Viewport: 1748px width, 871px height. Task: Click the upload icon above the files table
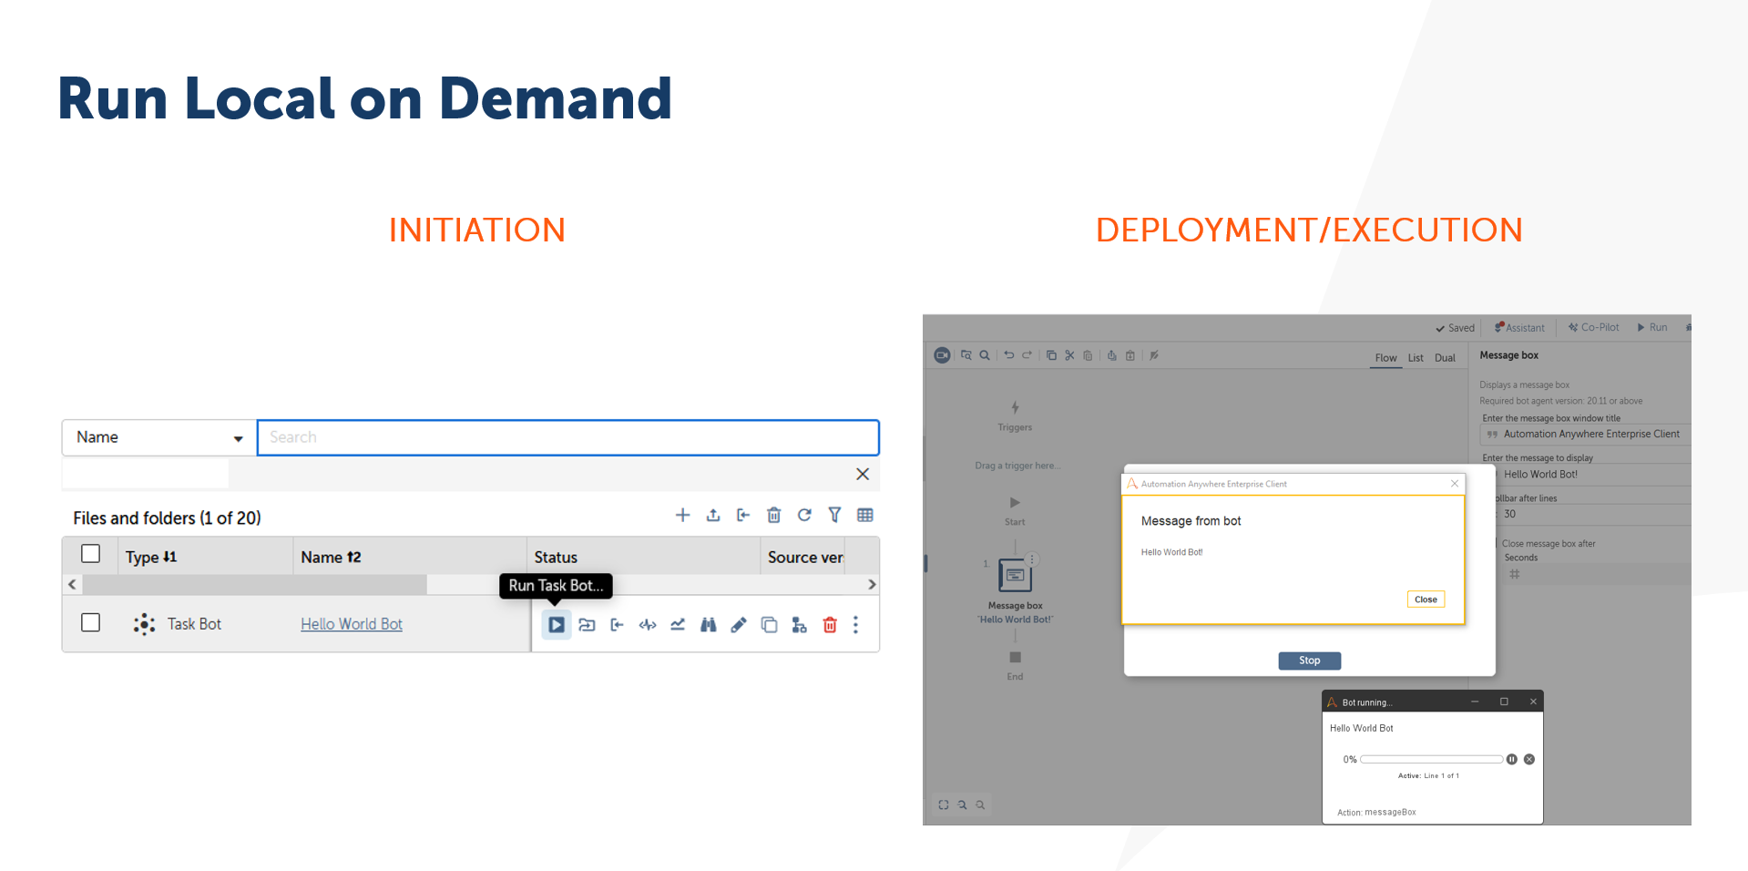pos(713,516)
